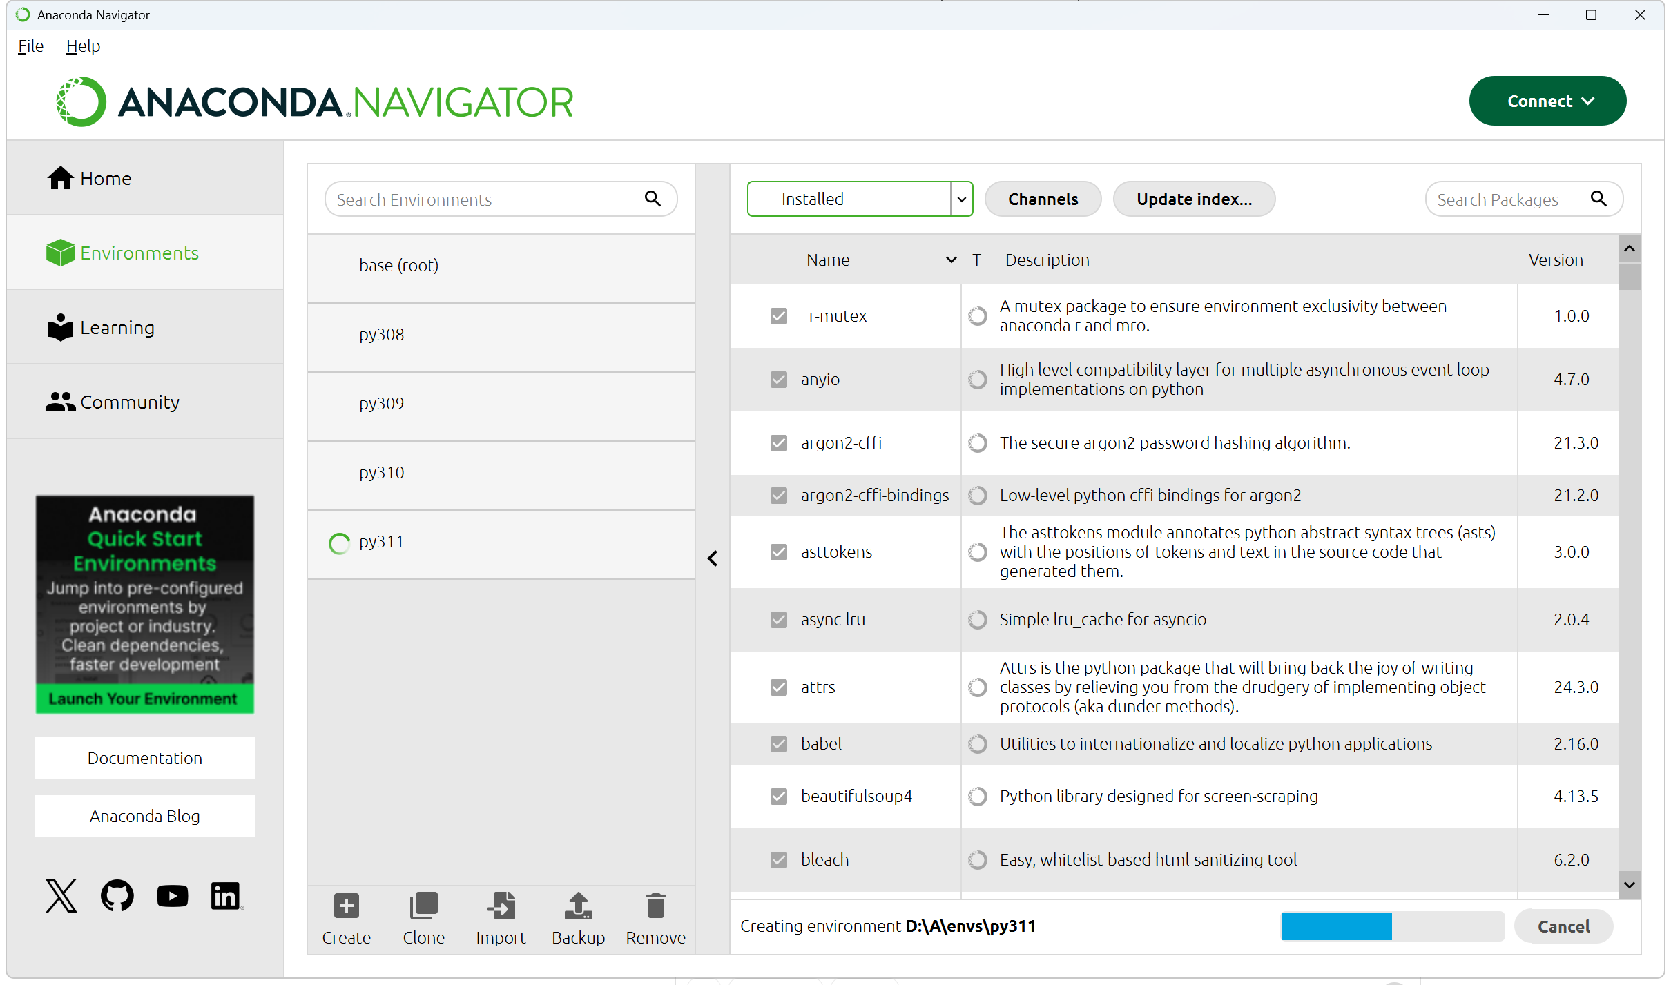This screenshot has width=1671, height=985.
Task: Click the Import environment icon
Action: 501,906
